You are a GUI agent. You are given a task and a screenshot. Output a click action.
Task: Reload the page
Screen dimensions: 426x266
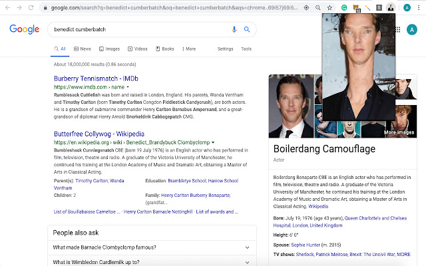pyautogui.click(x=31, y=7)
